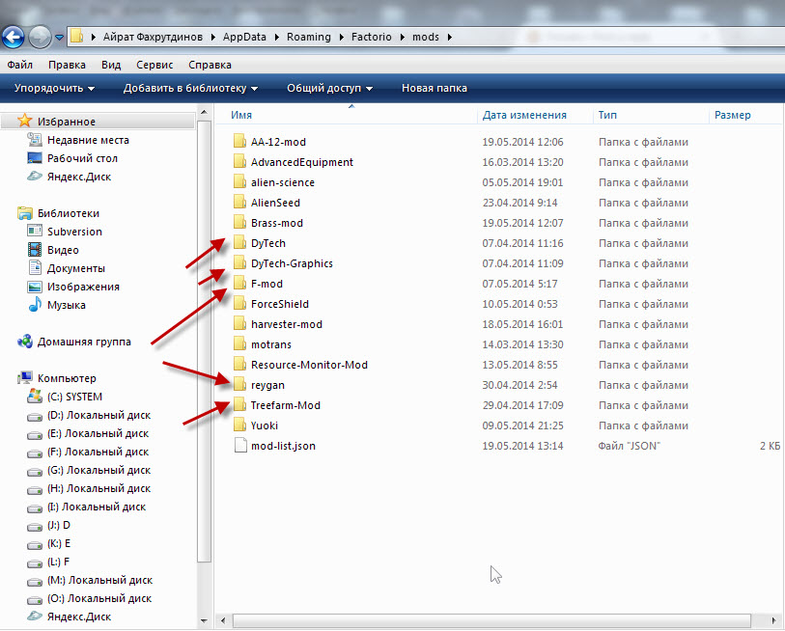The image size is (785, 631).
Task: Click the Treefarm-Mod folder icon
Action: [x=239, y=405]
